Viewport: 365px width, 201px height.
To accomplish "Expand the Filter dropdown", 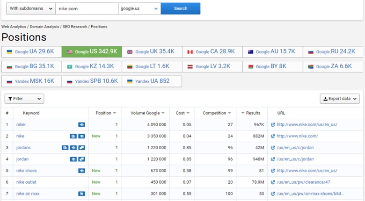I will click(24, 99).
